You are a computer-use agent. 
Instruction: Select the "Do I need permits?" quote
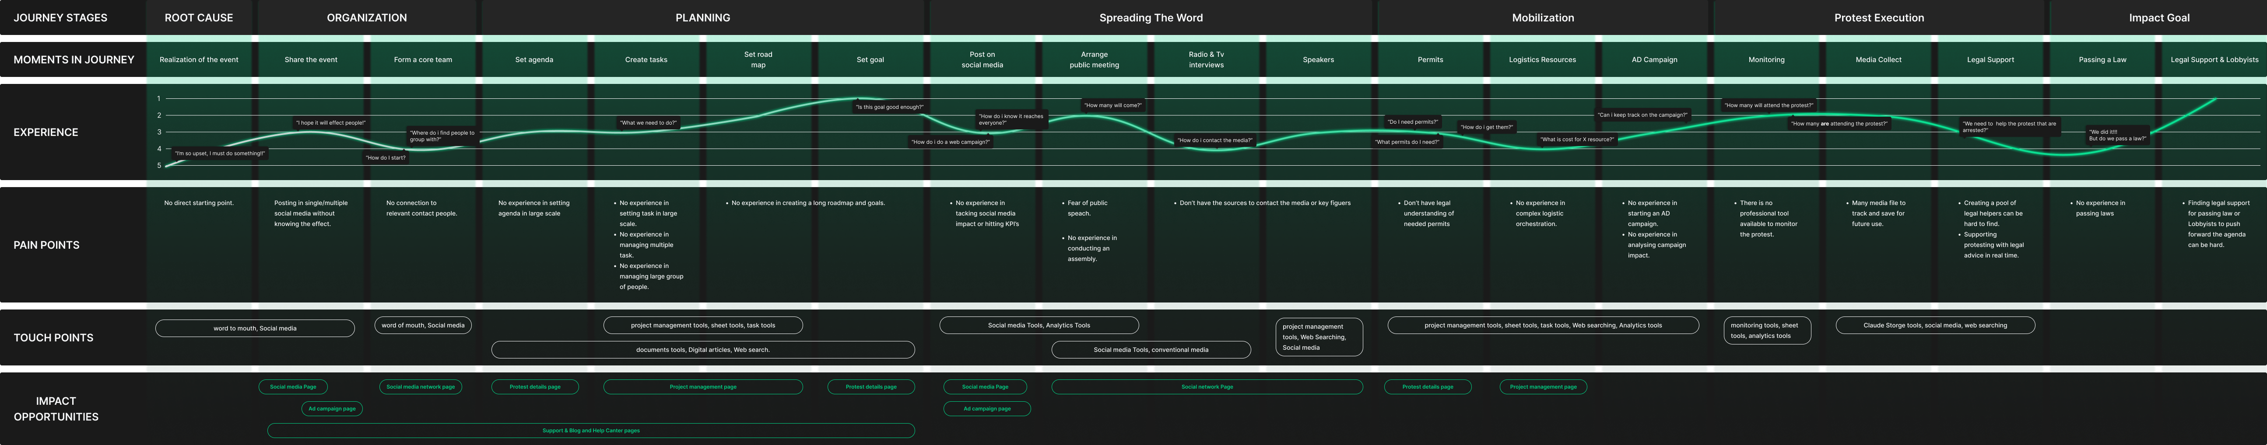pos(1412,122)
